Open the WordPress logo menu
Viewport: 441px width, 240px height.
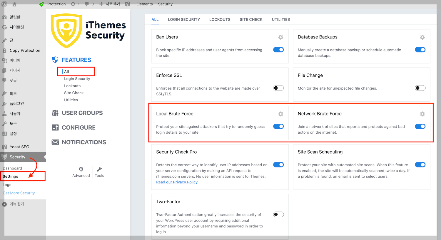click(x=4, y=4)
